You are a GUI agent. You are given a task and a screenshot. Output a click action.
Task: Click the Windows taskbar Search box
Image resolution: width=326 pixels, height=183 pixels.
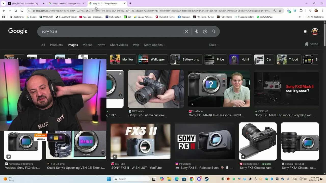[131, 179]
